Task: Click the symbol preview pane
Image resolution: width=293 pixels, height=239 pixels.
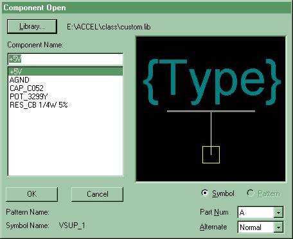Action: click(x=211, y=109)
